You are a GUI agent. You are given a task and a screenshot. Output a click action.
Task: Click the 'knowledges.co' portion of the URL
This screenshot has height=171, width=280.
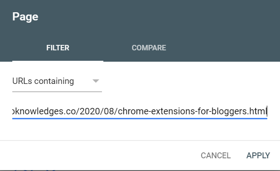click(44, 112)
